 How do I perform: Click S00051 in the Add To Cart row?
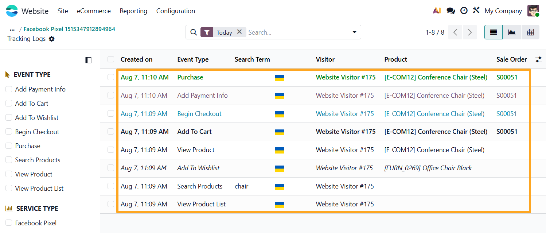507,132
